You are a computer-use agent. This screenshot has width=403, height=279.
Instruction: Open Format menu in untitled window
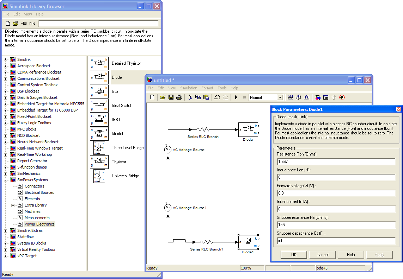pos(207,88)
